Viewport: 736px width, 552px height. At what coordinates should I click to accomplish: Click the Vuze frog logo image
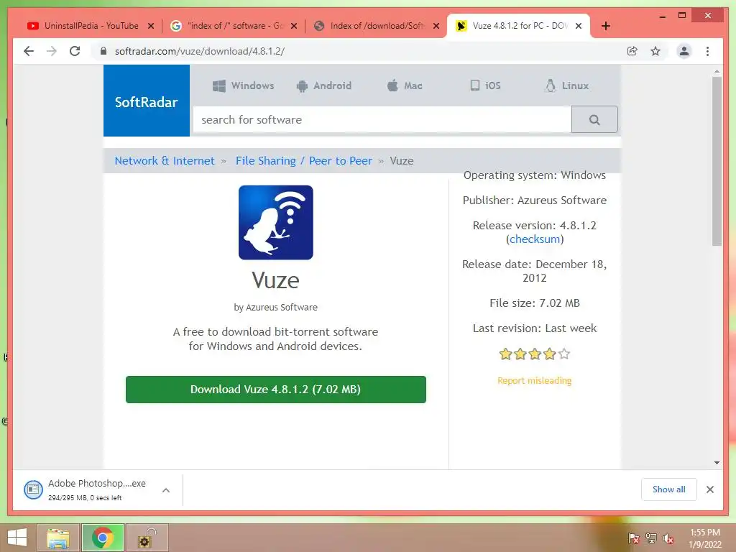click(x=275, y=223)
